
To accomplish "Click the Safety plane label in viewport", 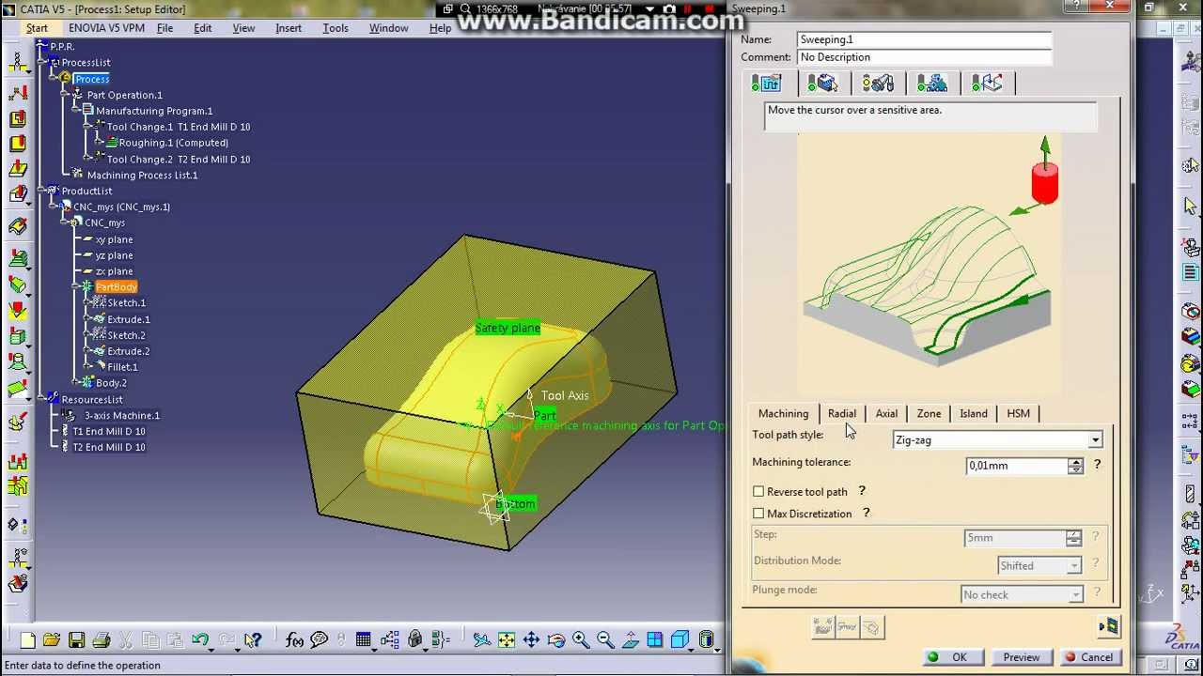I will click(x=508, y=328).
